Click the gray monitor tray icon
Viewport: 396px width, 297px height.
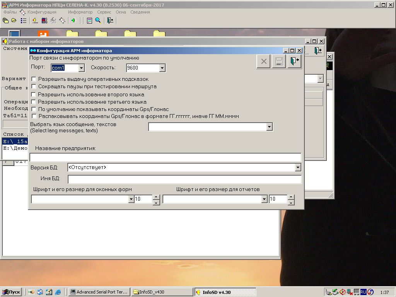click(x=356, y=292)
